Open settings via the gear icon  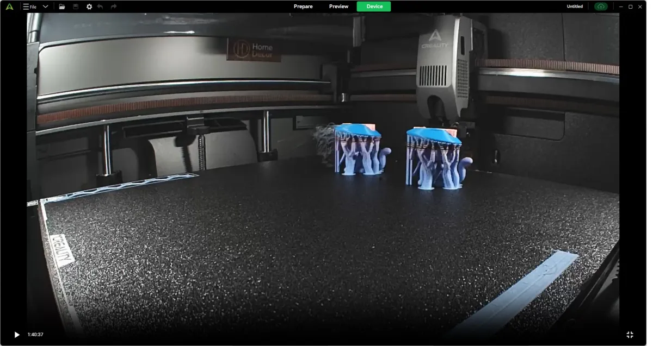pos(89,7)
